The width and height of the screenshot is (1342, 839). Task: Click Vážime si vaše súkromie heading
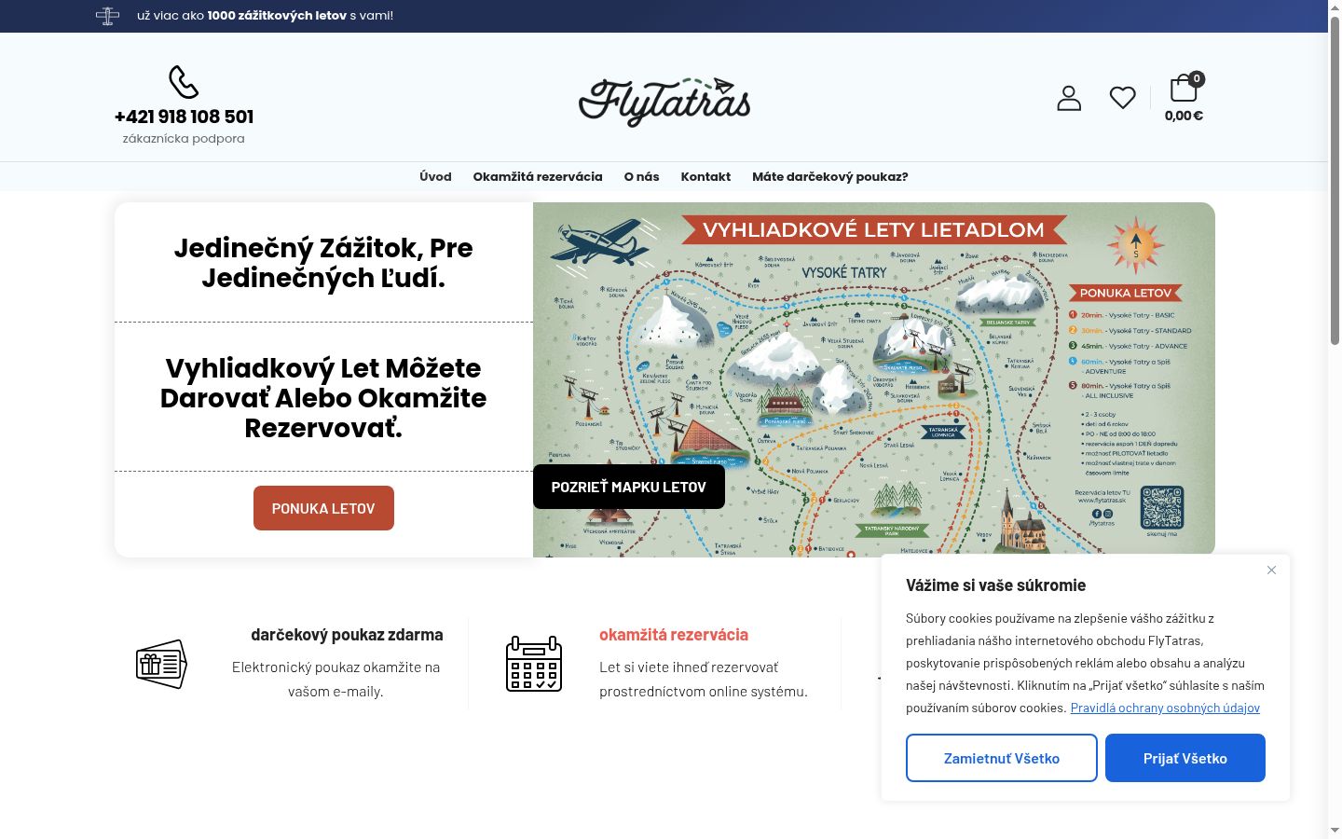pyautogui.click(x=995, y=585)
